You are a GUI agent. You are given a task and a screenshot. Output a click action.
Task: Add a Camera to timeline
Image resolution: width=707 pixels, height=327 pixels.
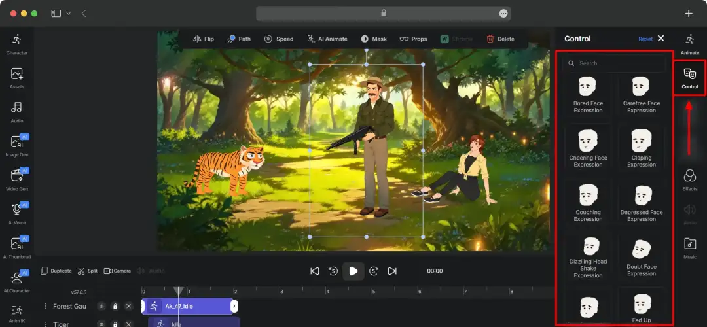pos(117,271)
